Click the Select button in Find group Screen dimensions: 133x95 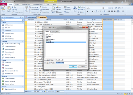81,12
